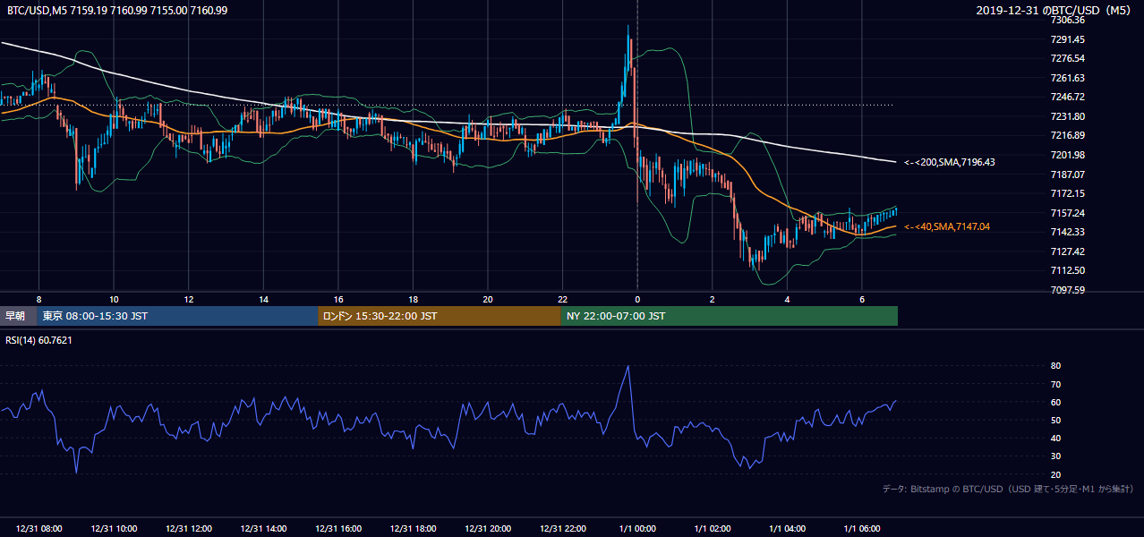Image resolution: width=1144 pixels, height=537 pixels.
Task: Click the ロンドン 15:30-22:00 JST session bar
Action: (440, 316)
